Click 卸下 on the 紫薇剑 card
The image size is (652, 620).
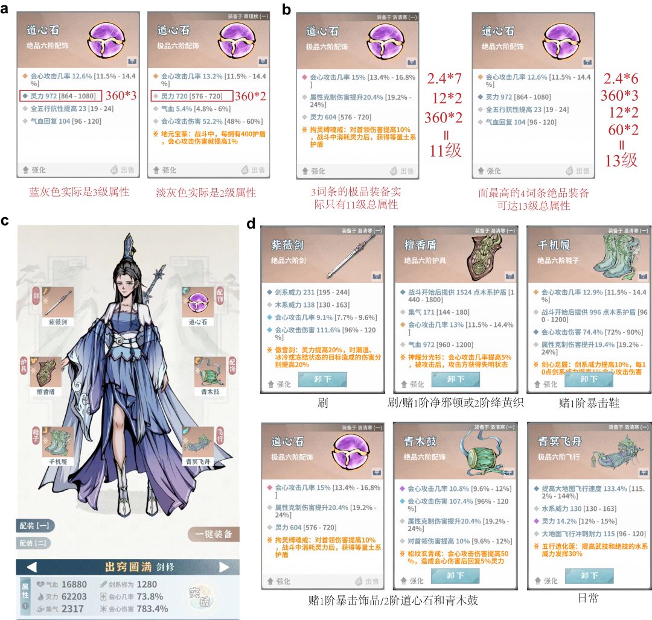(x=322, y=379)
